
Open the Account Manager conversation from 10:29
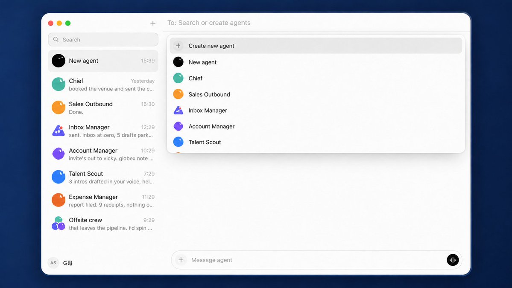(103, 154)
